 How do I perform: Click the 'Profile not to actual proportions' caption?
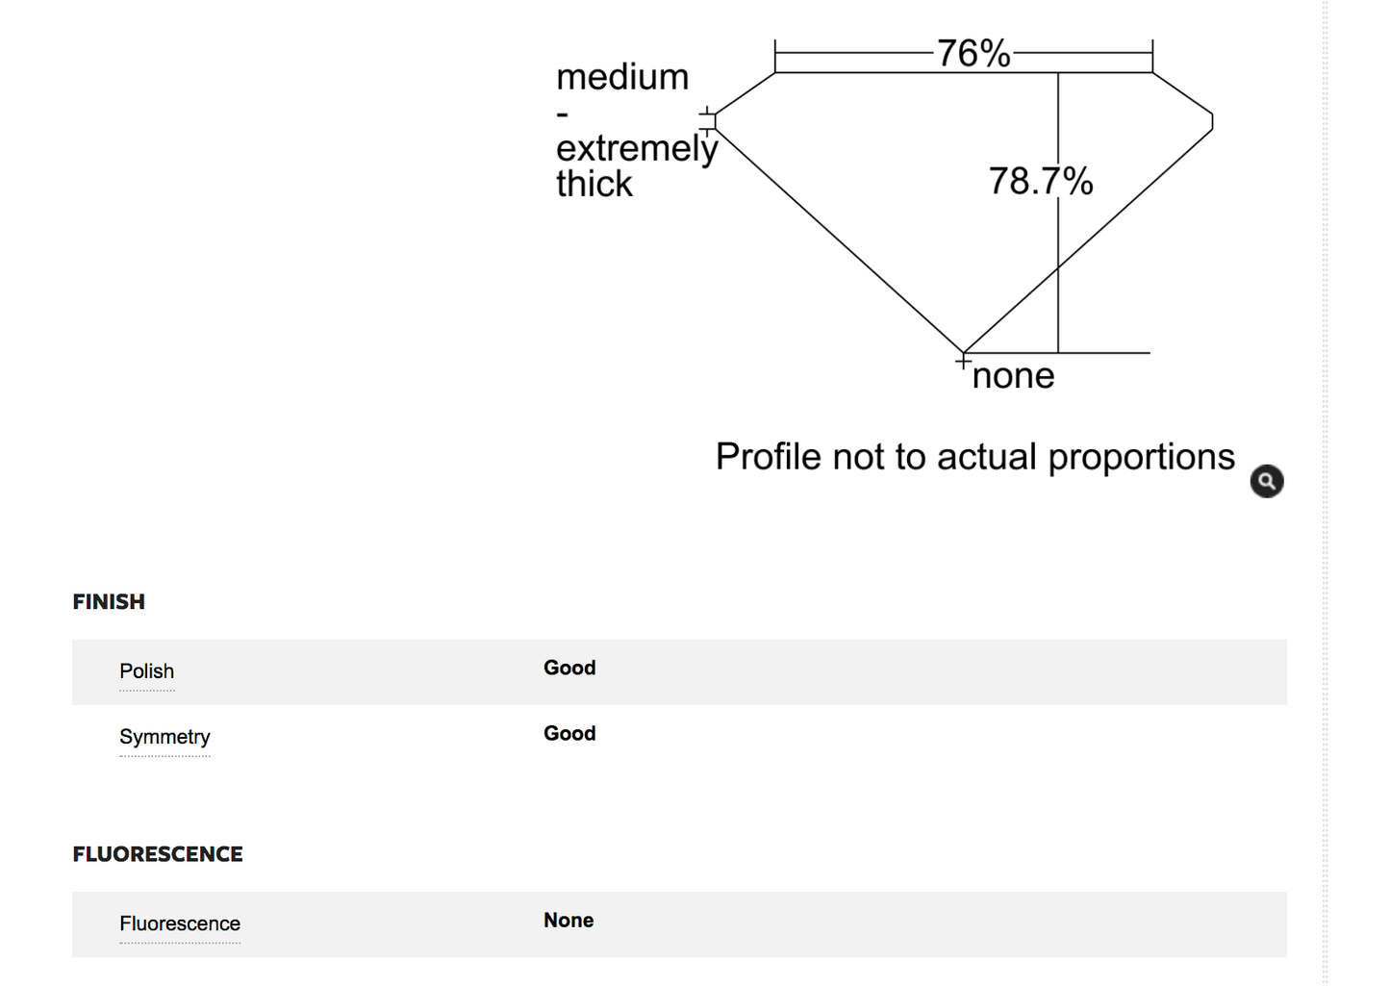[974, 457]
